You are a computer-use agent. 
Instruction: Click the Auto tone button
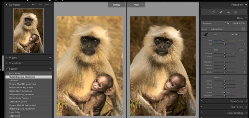[x=241, y=50]
